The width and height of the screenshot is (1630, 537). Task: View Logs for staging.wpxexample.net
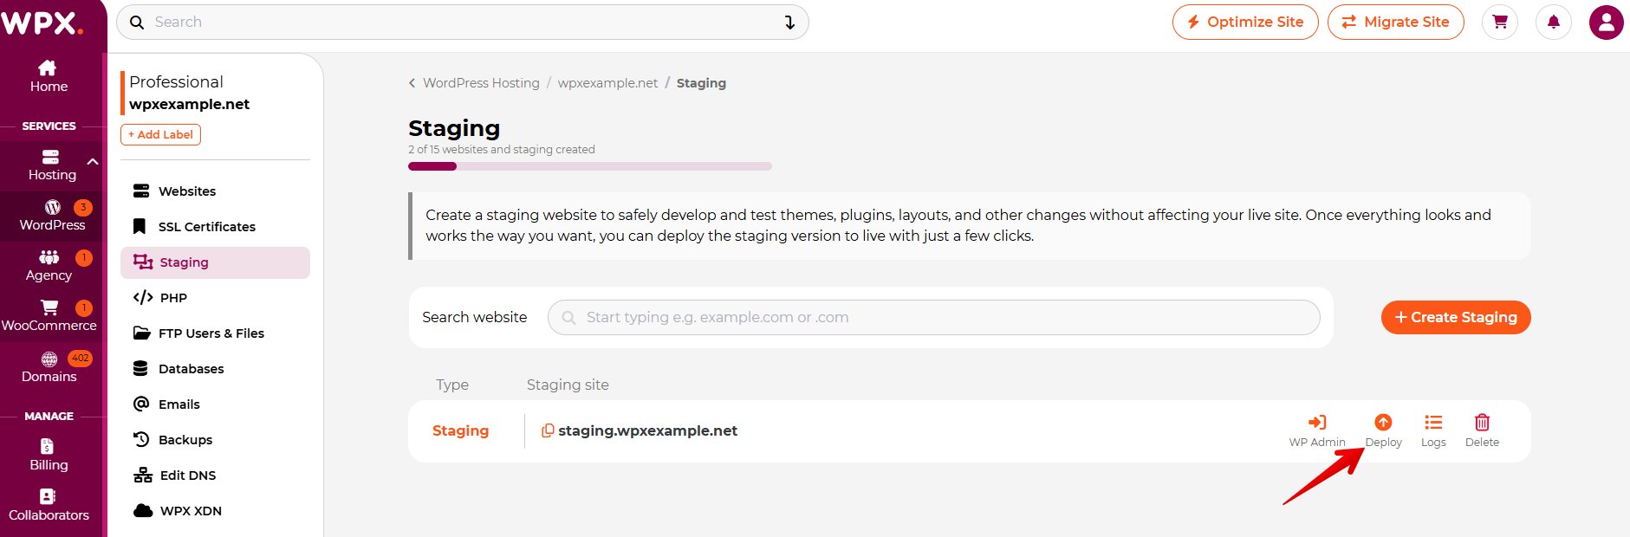pos(1433,430)
